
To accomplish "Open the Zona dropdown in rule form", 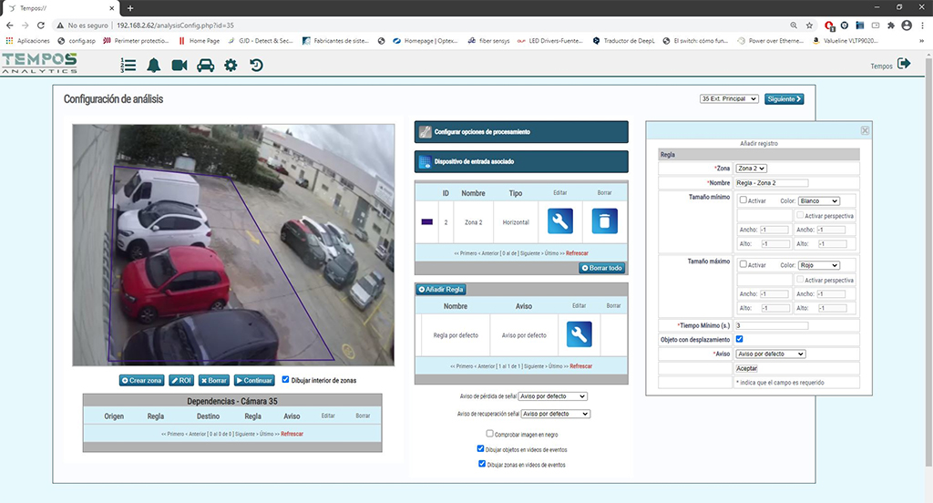I will 751,169.
